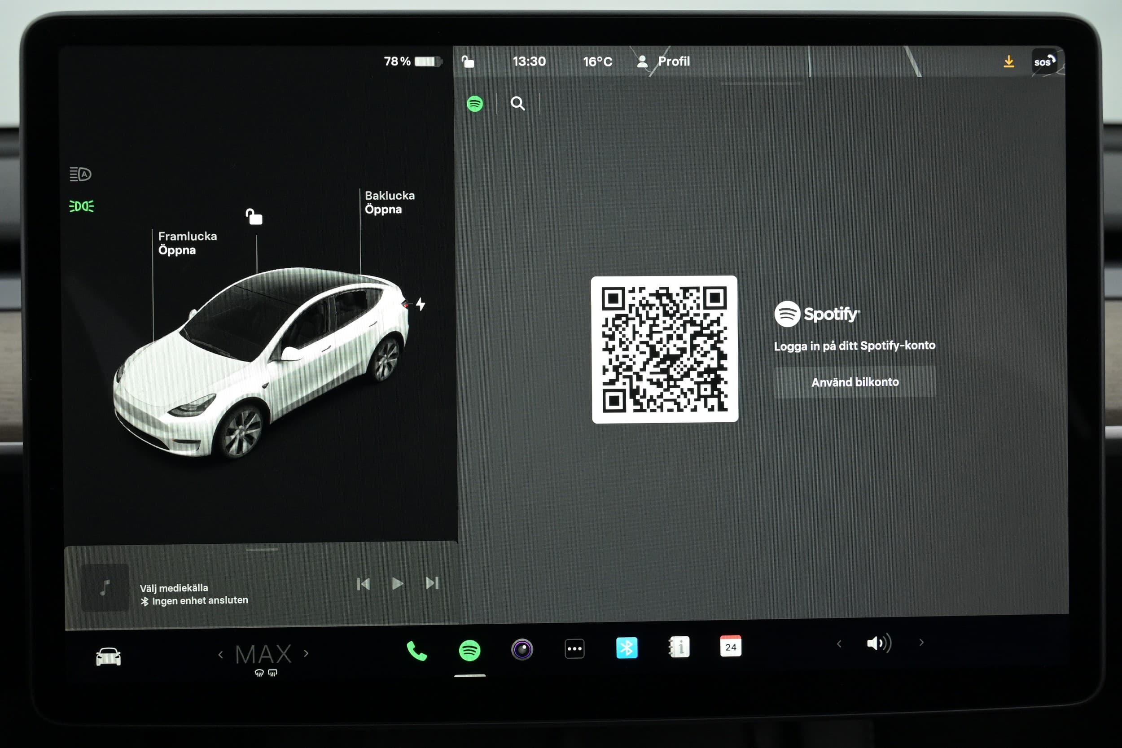Mute via the speaker volume icon
Screen dimensions: 1122x748
point(879,643)
